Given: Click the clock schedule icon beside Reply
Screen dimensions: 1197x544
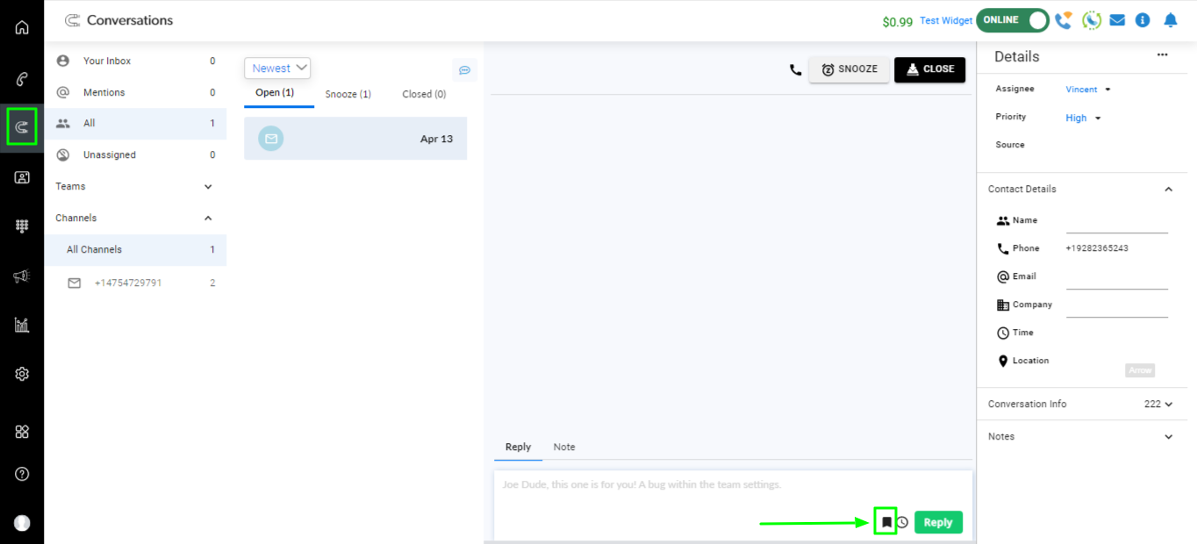Looking at the screenshot, I should (902, 522).
